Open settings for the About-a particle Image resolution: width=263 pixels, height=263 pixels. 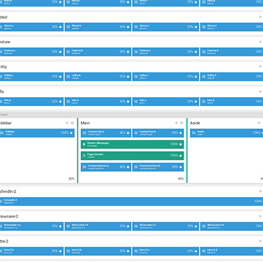click(x=60, y=27)
